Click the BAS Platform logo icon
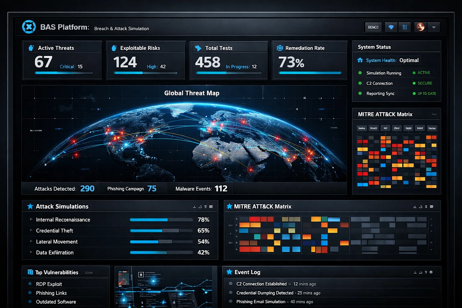462x308 pixels. click(x=29, y=27)
